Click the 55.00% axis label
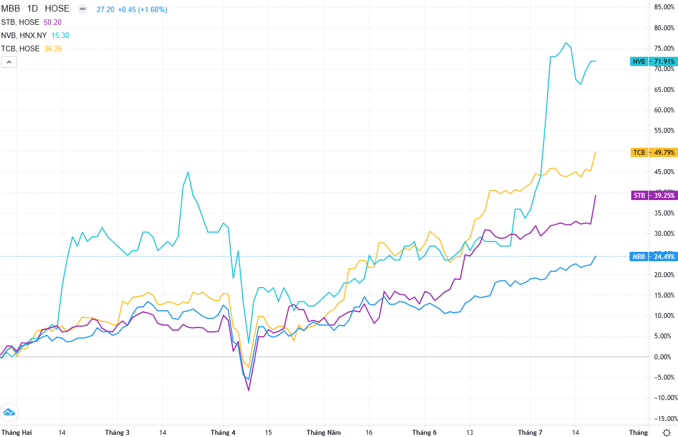Viewport: 678px width, 437px height. [x=665, y=131]
